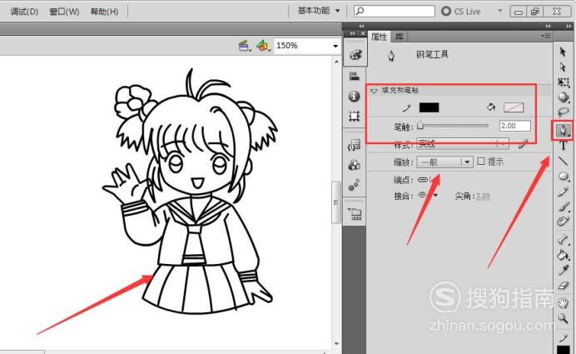576x354 pixels.
Task: Collapse the 填充和笔触 section
Action: point(374,91)
